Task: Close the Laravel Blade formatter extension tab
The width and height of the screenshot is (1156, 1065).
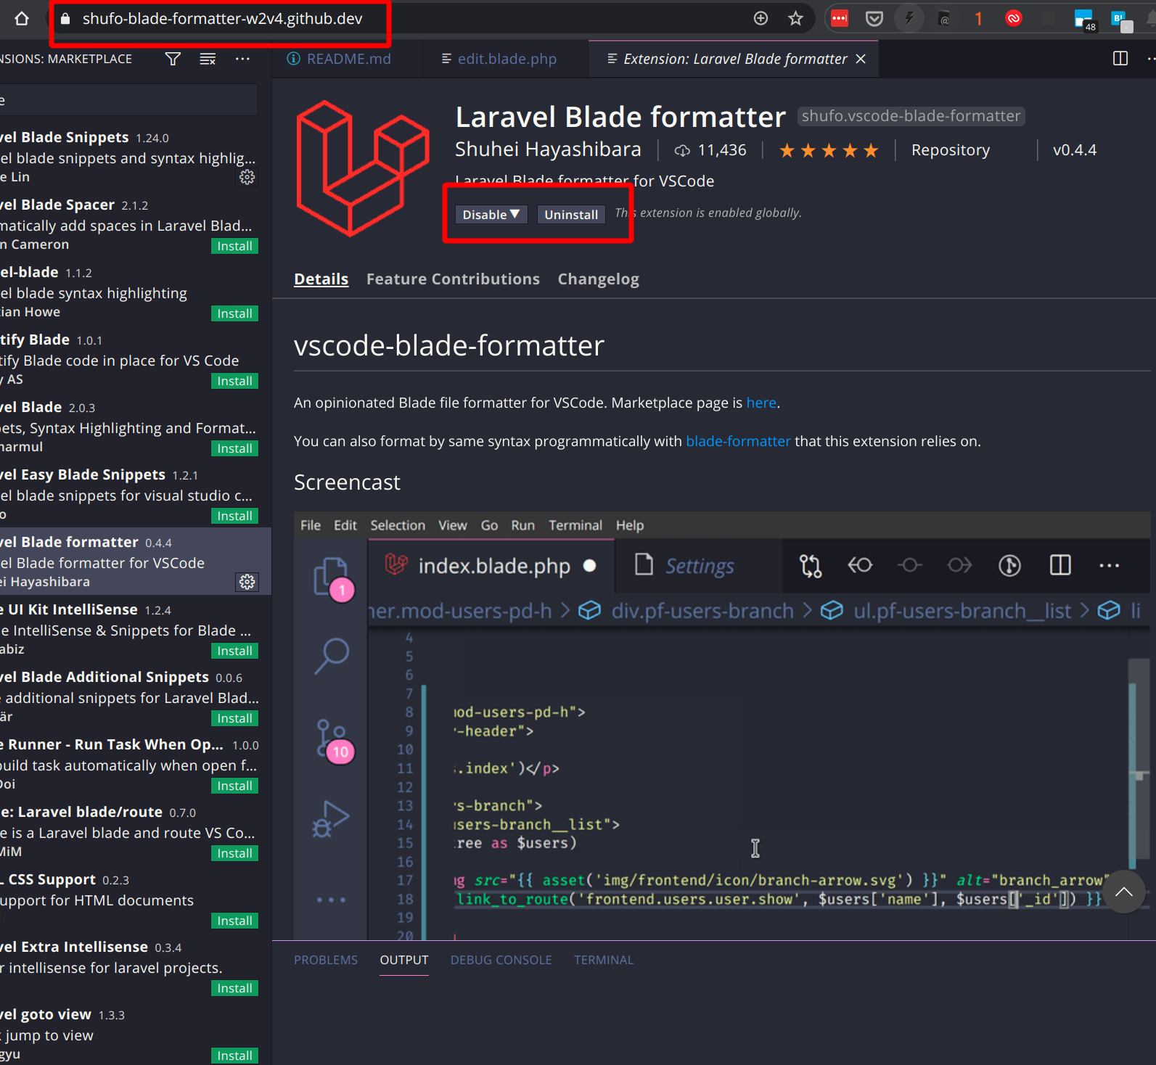Action: point(861,59)
